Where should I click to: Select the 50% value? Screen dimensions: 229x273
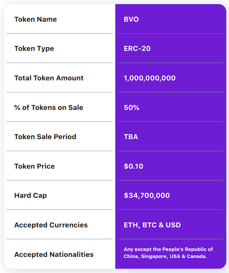[132, 107]
